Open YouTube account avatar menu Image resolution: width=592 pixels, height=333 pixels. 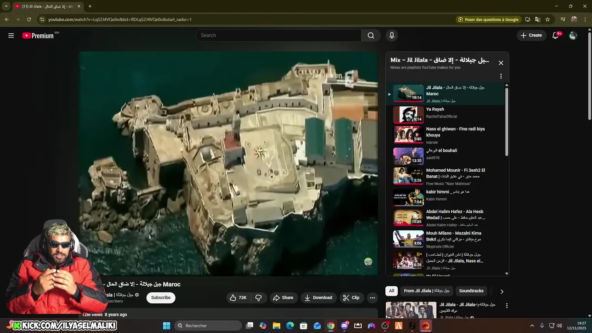(x=573, y=36)
